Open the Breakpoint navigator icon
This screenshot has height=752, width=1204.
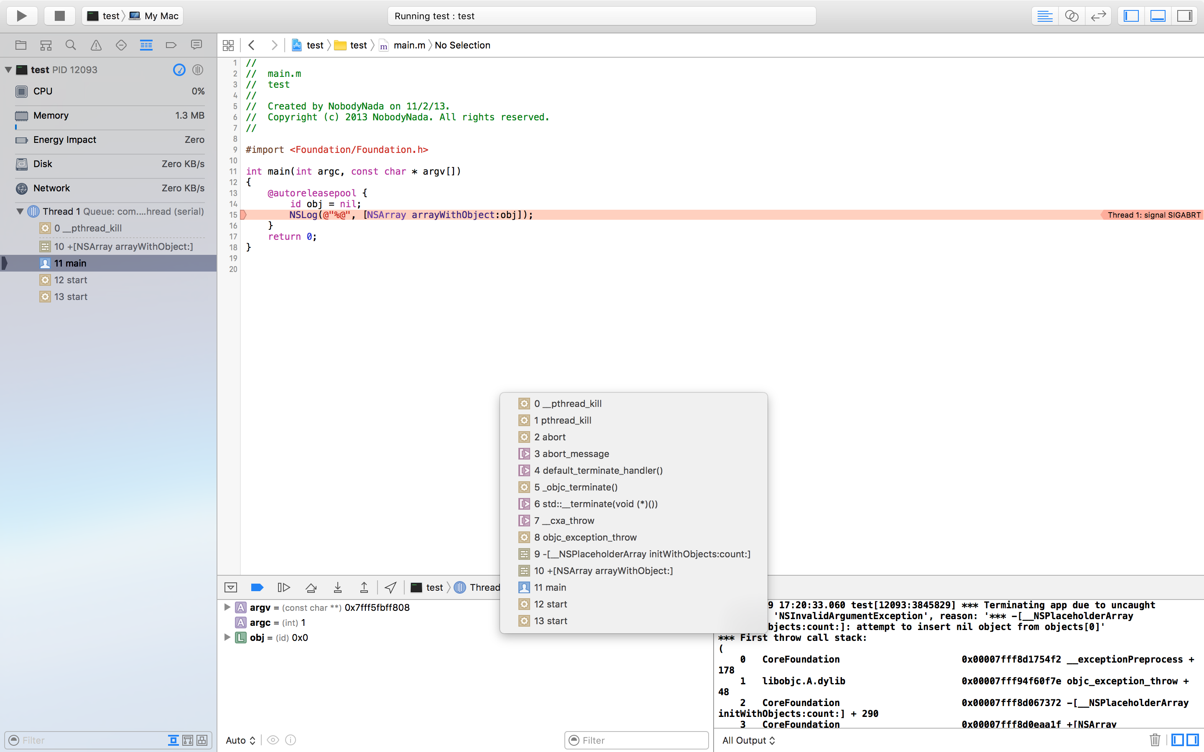(171, 45)
